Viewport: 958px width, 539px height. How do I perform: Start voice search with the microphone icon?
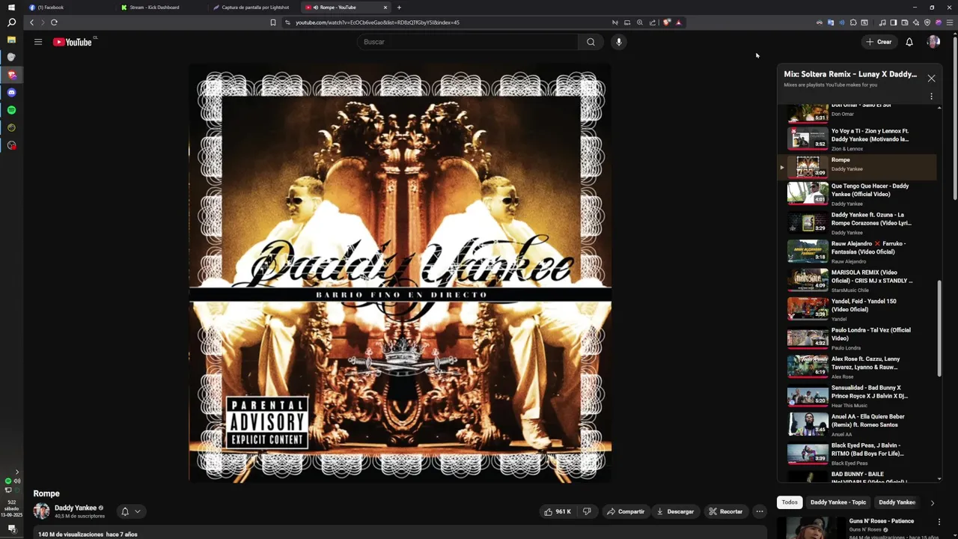(x=619, y=42)
